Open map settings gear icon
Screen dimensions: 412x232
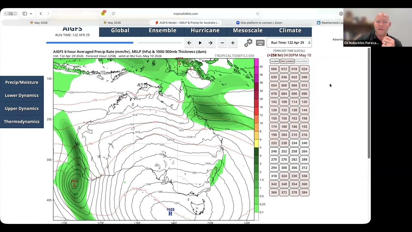(x=248, y=43)
